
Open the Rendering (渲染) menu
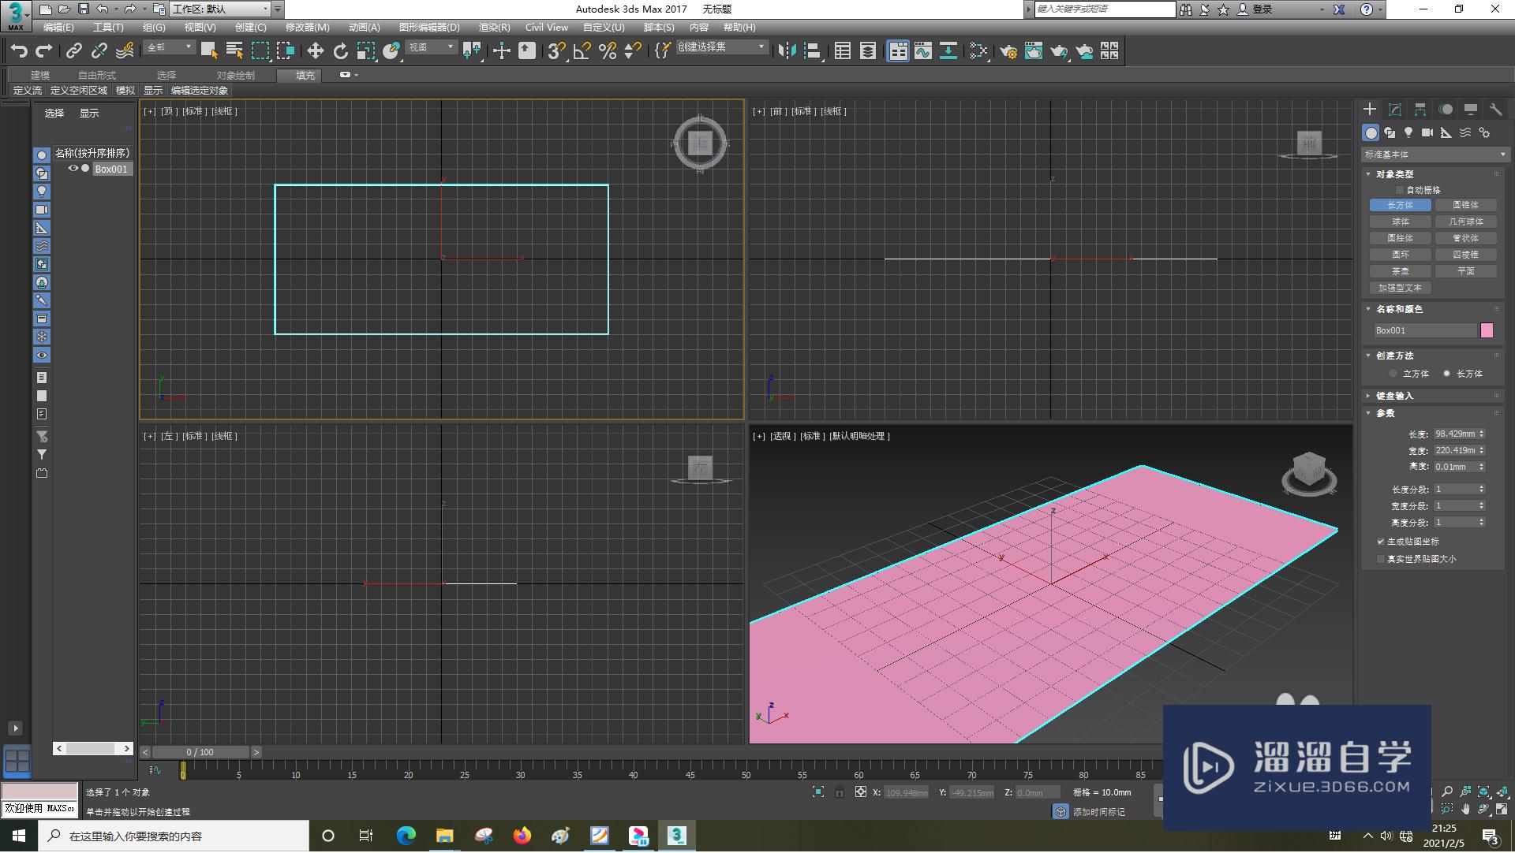click(x=495, y=28)
